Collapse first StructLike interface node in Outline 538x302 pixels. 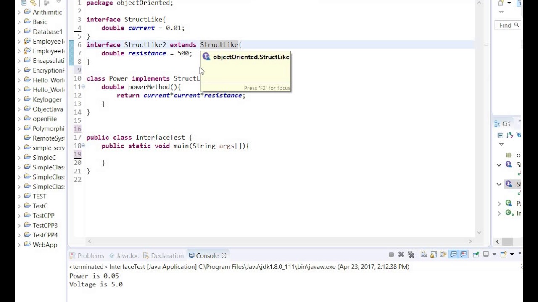click(x=499, y=165)
